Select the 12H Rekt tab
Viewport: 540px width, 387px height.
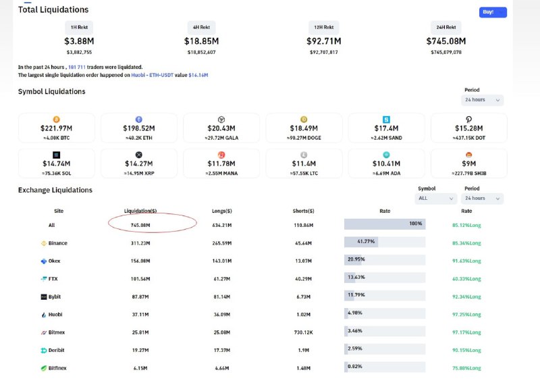(x=324, y=27)
